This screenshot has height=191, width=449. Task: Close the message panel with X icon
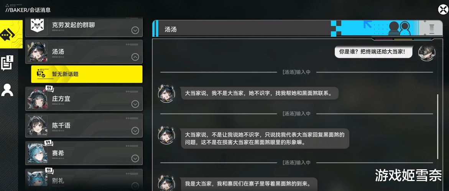click(x=443, y=10)
